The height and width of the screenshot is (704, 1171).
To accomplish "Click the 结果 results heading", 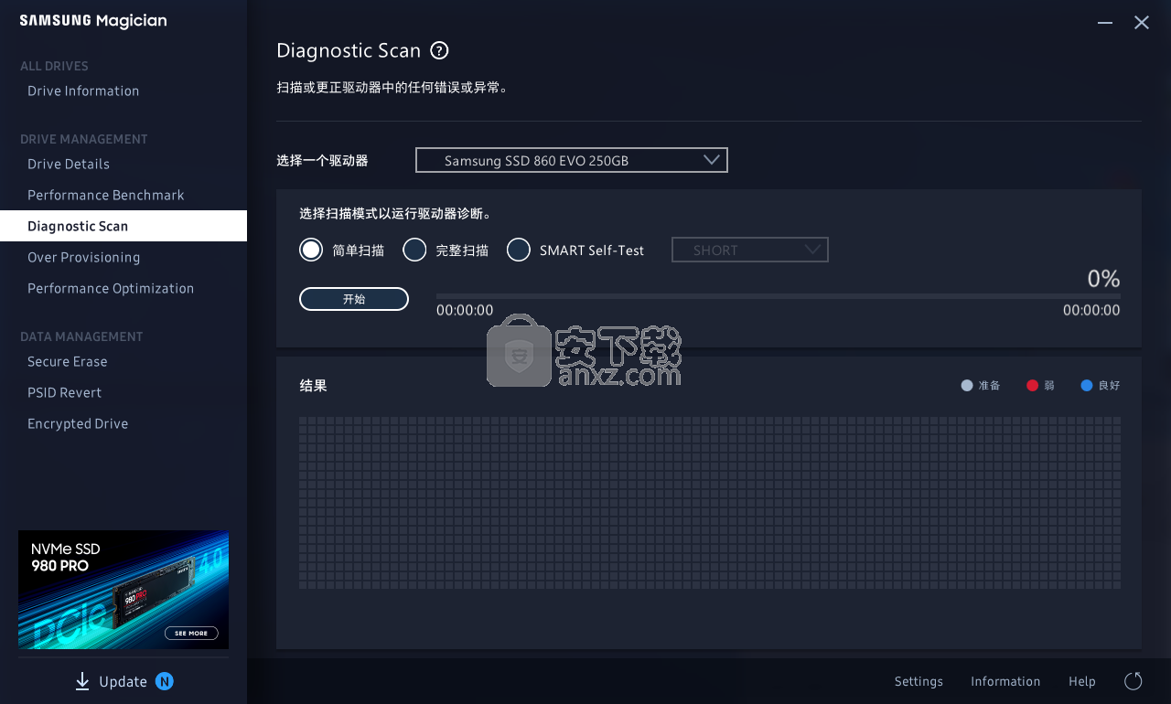I will coord(313,386).
